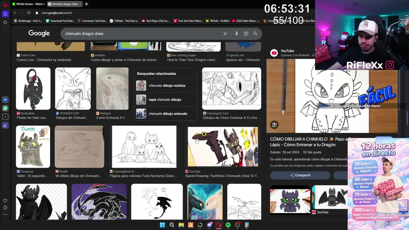The width and height of the screenshot is (409, 230).
Task: Open the Opera menu logo
Action: point(5,5)
